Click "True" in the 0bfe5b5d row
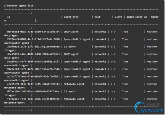This screenshot has width=165, height=115. click(x=125, y=32)
